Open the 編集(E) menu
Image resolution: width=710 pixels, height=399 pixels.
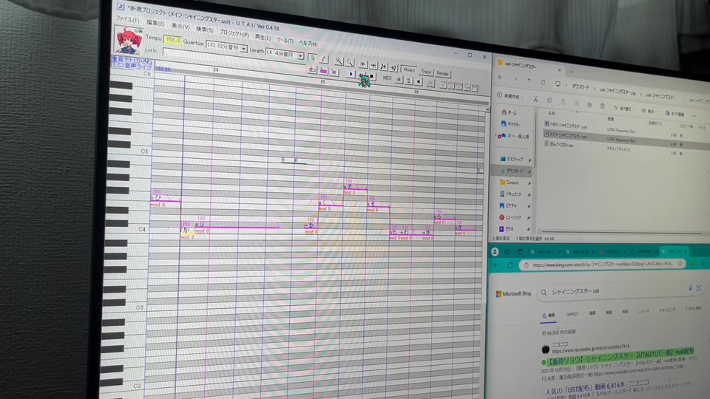point(155,23)
